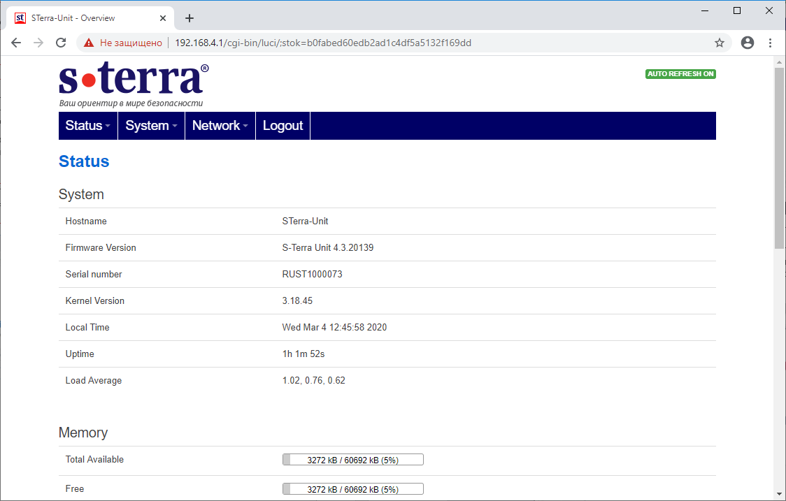Viewport: 786px width, 501px height.
Task: Toggle the Auto Refresh ON indicator
Action: 680,73
